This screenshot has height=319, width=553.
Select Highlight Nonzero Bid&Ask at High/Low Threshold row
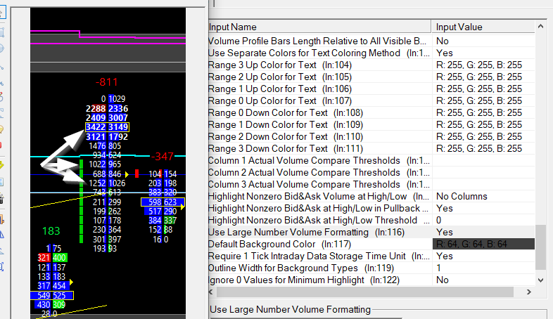[x=320, y=221]
